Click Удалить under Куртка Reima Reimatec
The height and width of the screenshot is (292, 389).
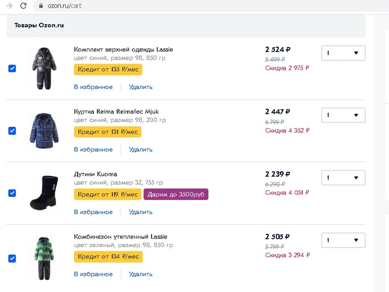[x=140, y=150]
